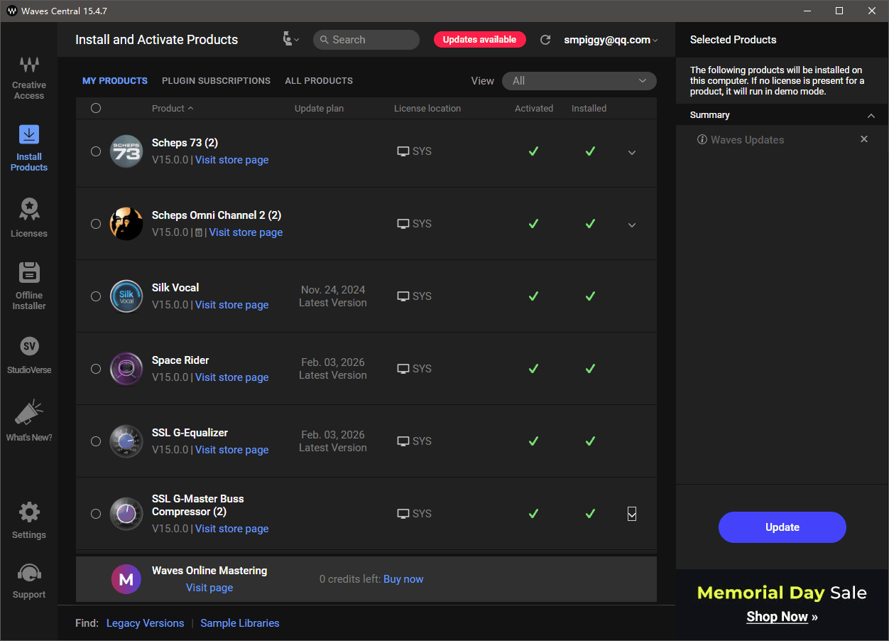Expand the Scheps 73 row chevron
This screenshot has width=889, height=641.
point(632,152)
